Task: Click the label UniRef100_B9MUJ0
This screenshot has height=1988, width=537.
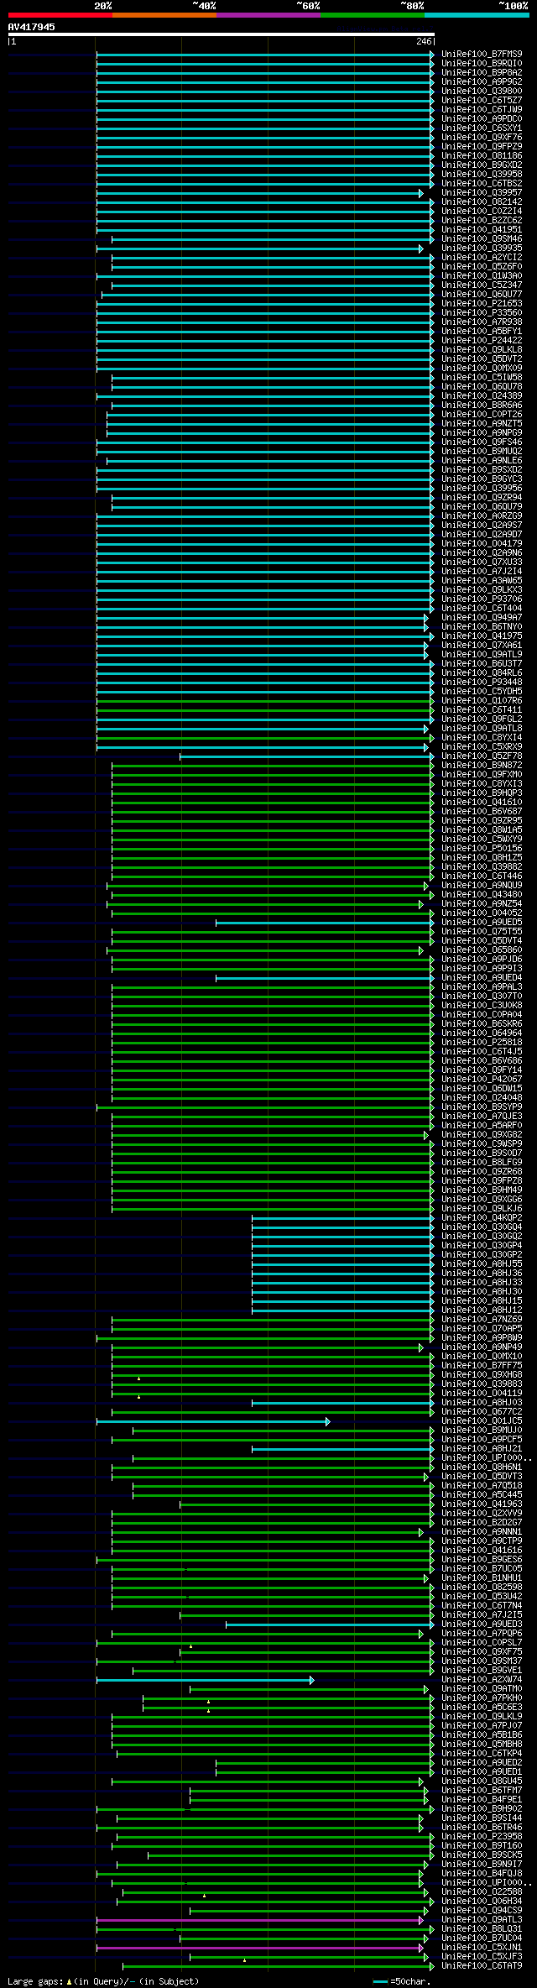Action: [482, 1431]
